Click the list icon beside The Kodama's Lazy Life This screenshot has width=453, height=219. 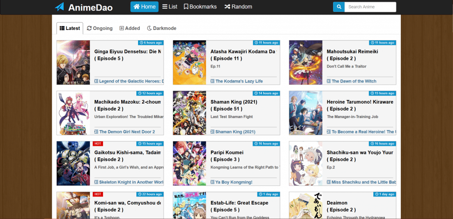(212, 81)
